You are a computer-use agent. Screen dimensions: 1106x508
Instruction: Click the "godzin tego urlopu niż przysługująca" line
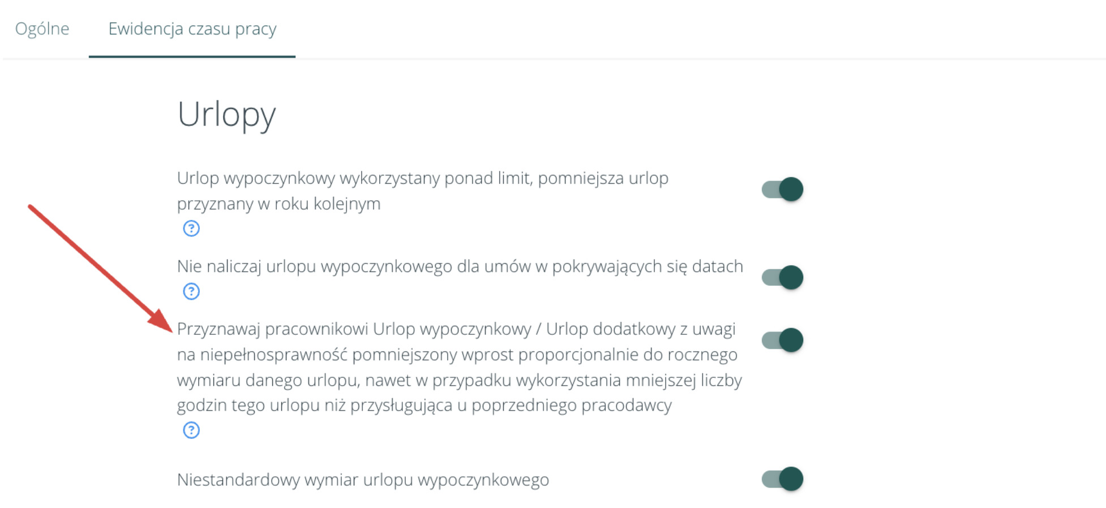[424, 406]
